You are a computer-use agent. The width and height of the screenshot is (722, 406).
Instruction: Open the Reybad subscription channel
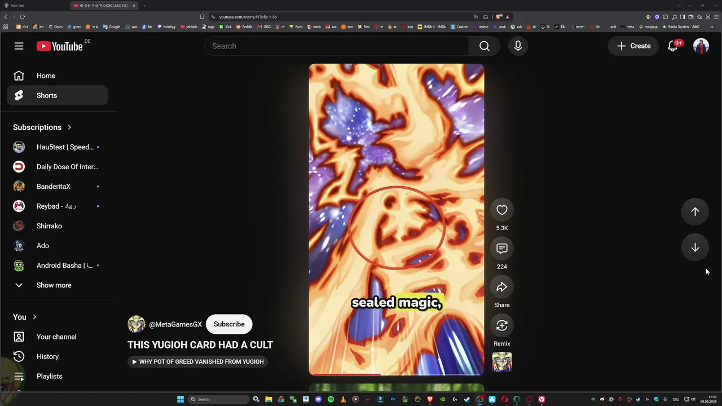(x=58, y=206)
